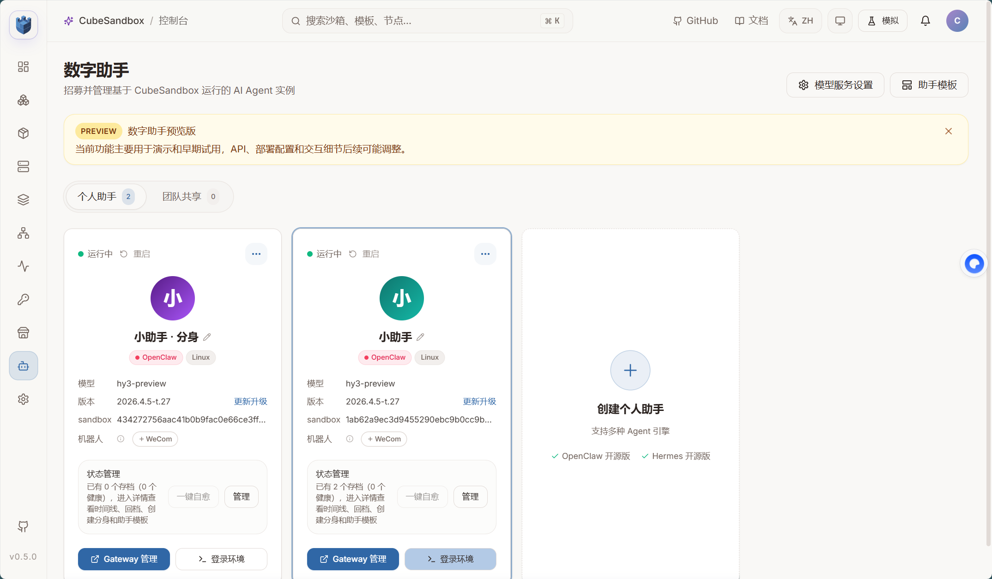Click the v0.5.0 version label

23,557
